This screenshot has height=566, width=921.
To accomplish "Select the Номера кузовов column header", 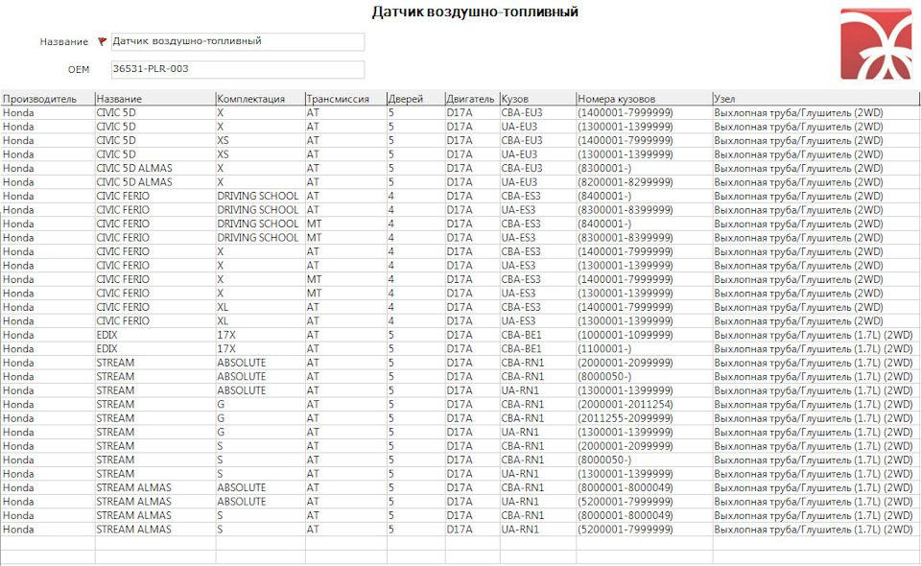I will [x=645, y=99].
